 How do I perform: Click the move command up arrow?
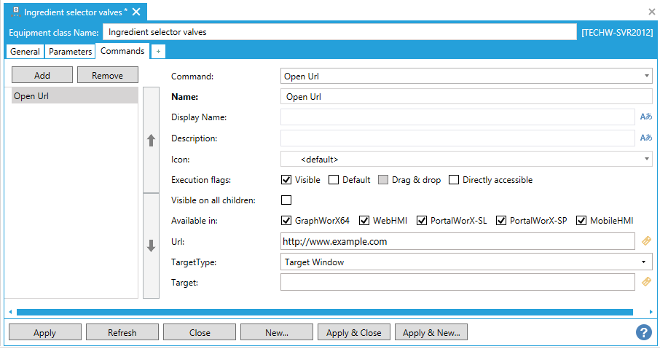pyautogui.click(x=152, y=141)
